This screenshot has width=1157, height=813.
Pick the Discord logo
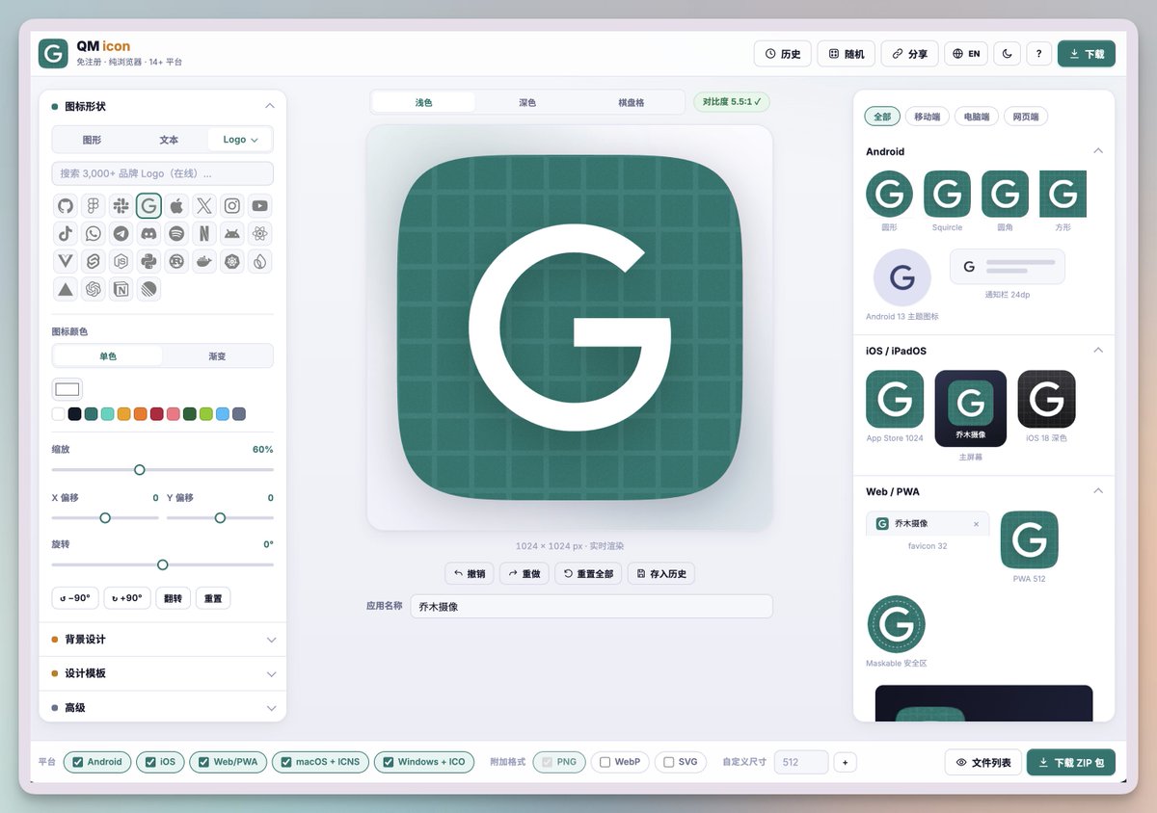click(148, 233)
